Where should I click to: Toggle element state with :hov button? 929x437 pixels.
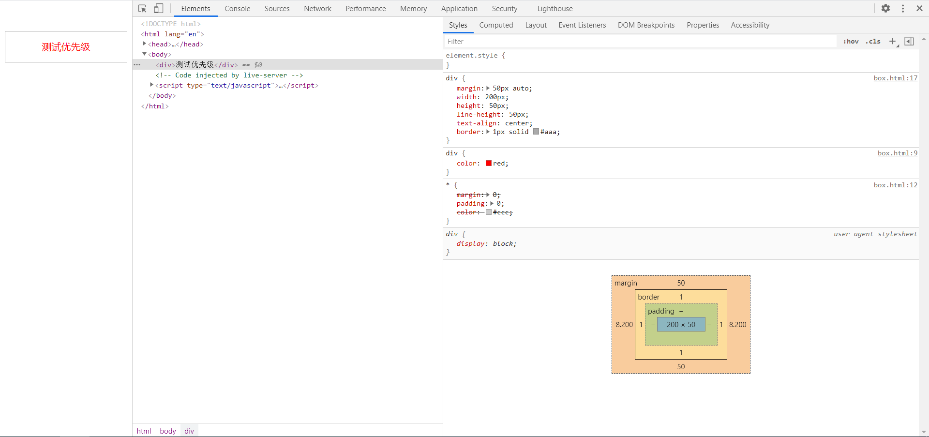pos(851,41)
